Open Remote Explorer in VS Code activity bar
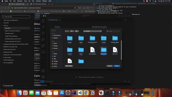Image resolution: width=172 pixels, height=97 pixels. click(43, 52)
